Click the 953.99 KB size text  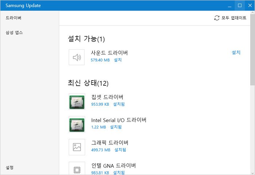coord(100,104)
